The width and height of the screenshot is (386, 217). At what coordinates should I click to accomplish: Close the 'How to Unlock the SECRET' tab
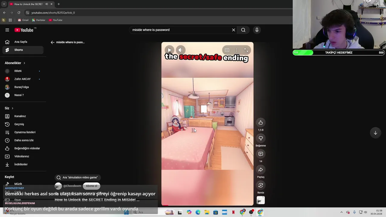click(x=51, y=4)
